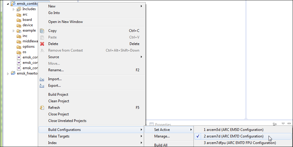Click the example folder icon
The height and width of the screenshot is (147, 293).
pyautogui.click(x=19, y=31)
